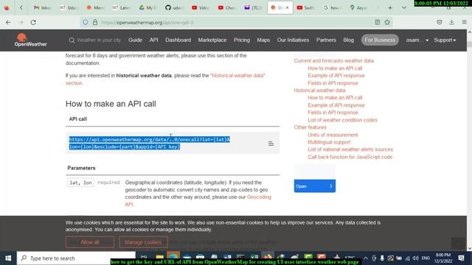Click the OpenWeather logo
The height and width of the screenshot is (265, 472).
tap(30, 40)
